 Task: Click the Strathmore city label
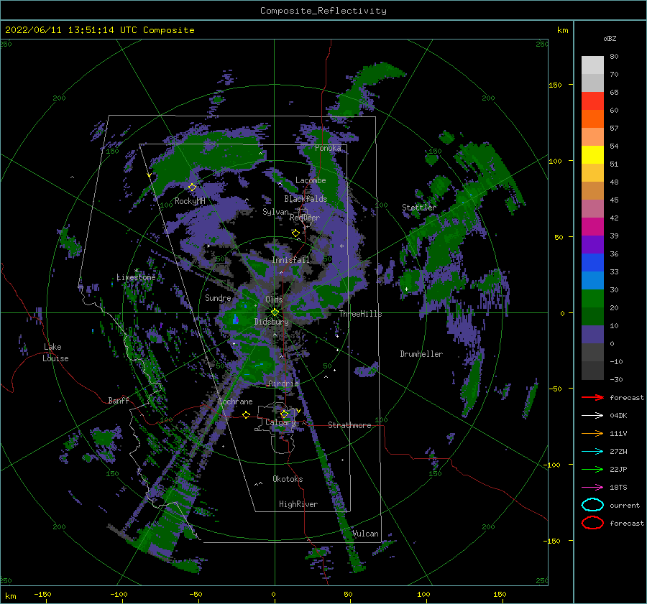tap(349, 425)
